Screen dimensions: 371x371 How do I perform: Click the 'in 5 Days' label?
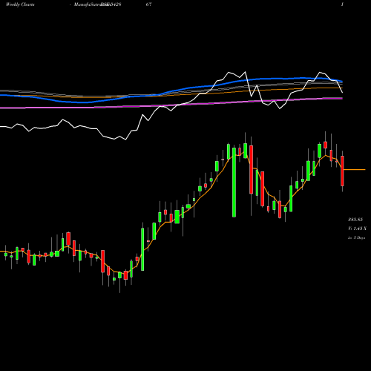[356, 238]
